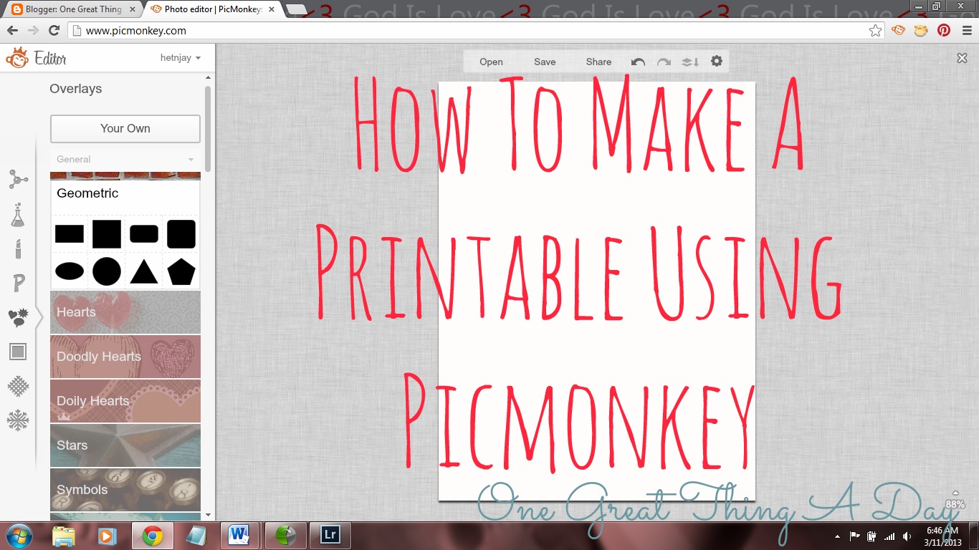Expand the General overlays category dropdown
The width and height of the screenshot is (979, 550).
[125, 159]
